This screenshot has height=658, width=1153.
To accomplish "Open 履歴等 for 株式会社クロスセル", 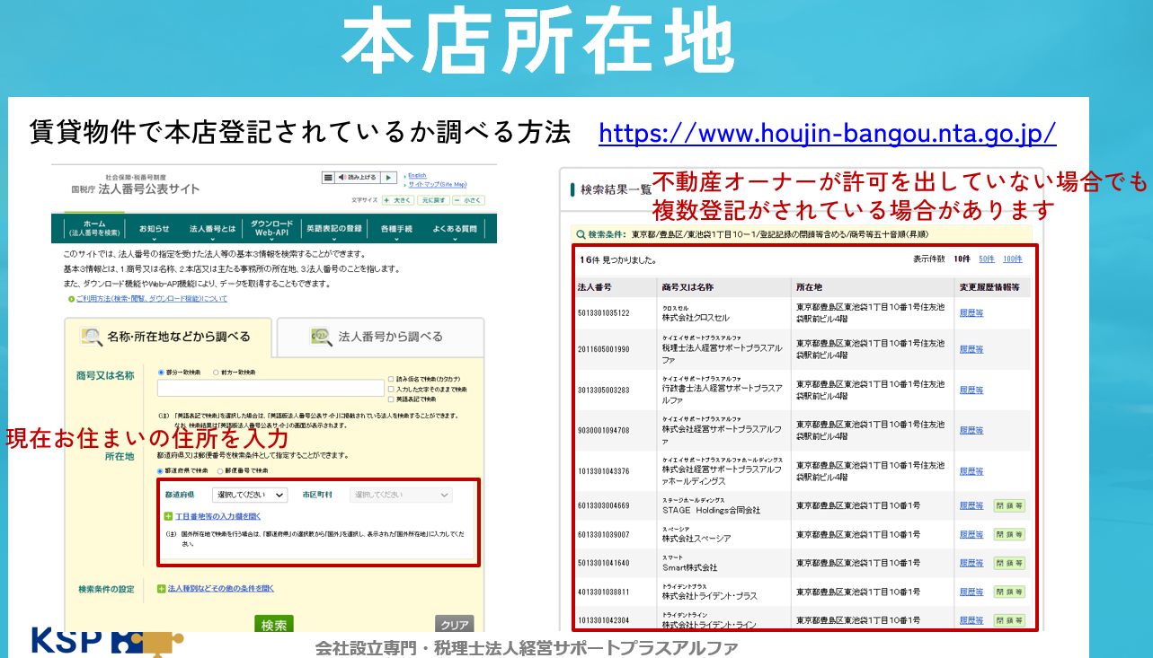I will click(x=971, y=313).
